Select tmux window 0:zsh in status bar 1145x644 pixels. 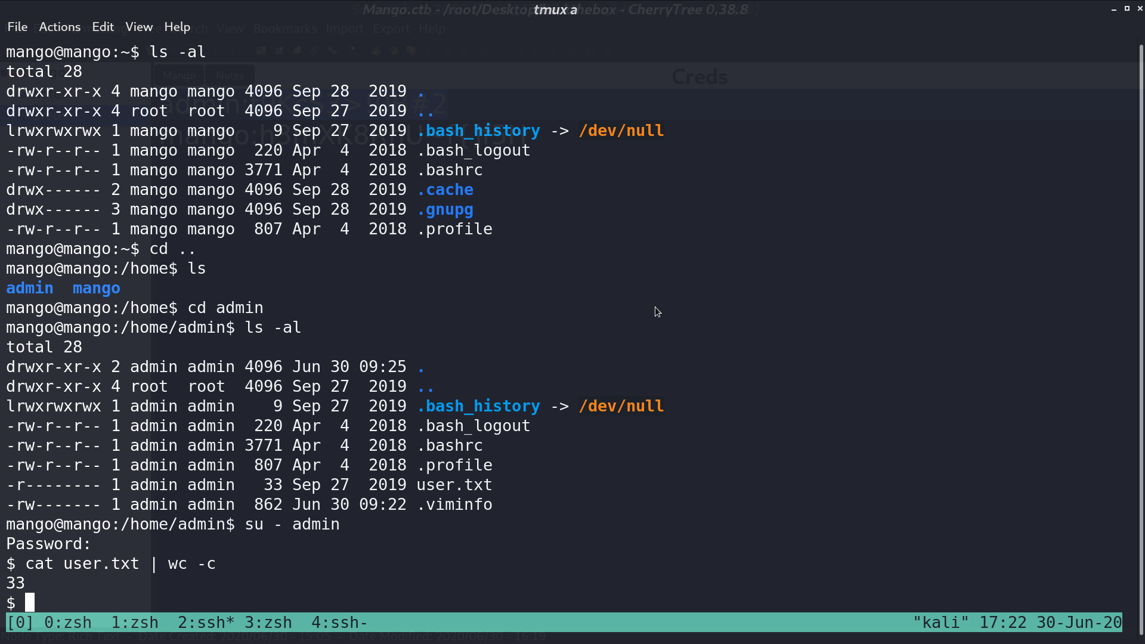(68, 623)
